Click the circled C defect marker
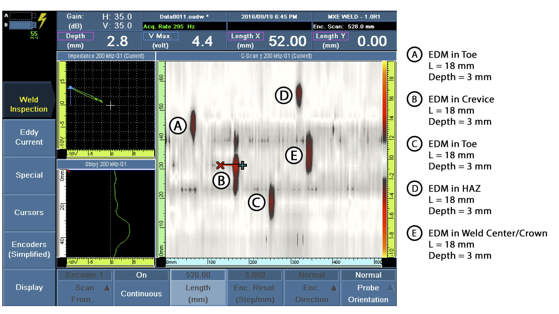Screen dimensions: 559x314 pyautogui.click(x=257, y=202)
